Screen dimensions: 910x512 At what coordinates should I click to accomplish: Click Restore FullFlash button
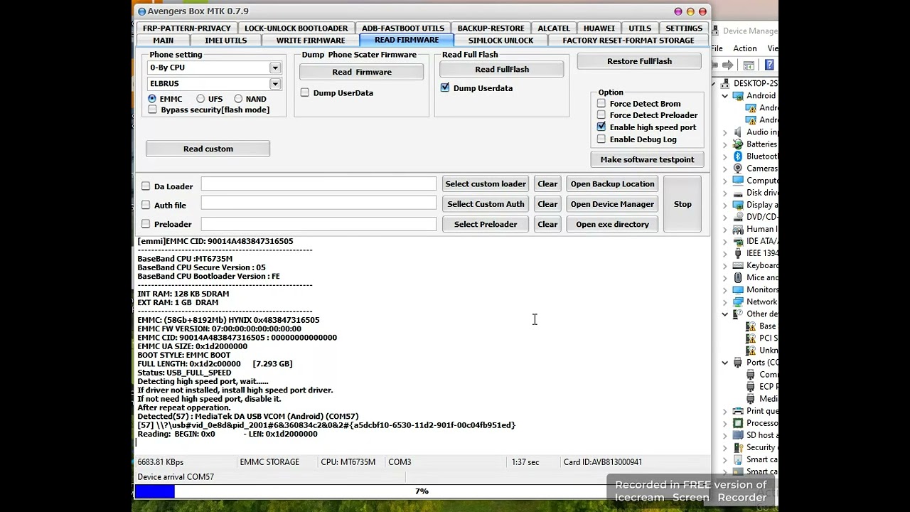pyautogui.click(x=639, y=61)
